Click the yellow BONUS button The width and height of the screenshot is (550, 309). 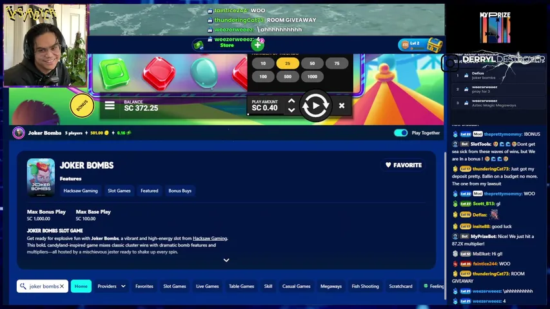[x=82, y=106]
